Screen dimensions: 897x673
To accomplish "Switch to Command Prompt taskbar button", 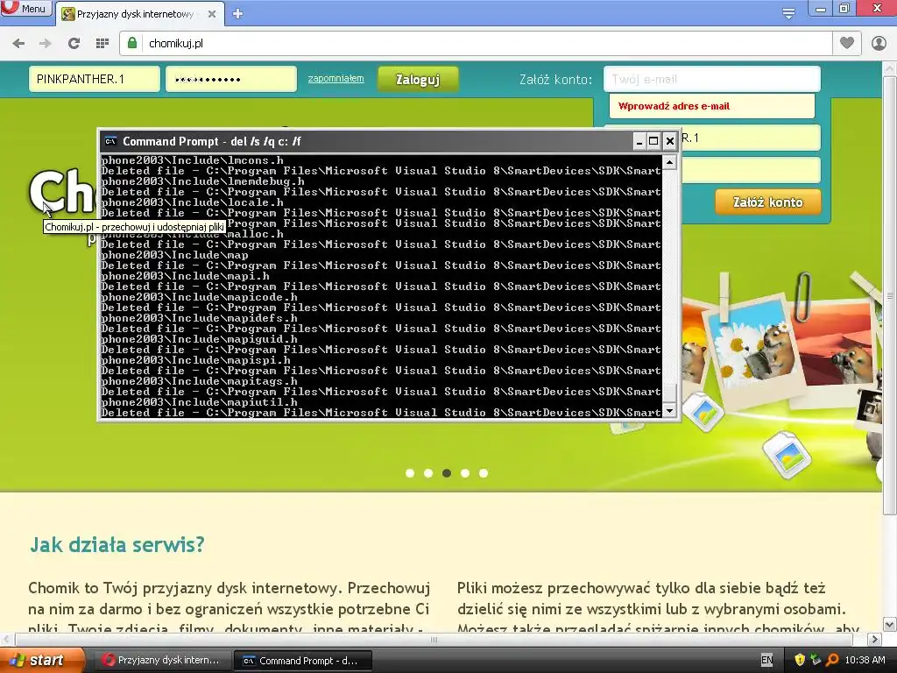I will tap(303, 661).
